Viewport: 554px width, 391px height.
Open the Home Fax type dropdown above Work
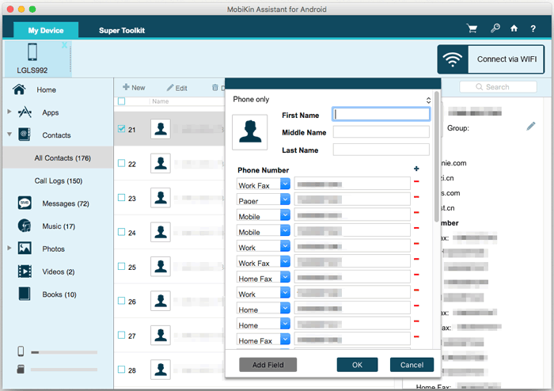285,277
